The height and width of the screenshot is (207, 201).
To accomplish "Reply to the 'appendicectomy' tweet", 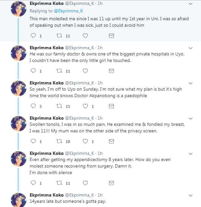I will 33,183.
